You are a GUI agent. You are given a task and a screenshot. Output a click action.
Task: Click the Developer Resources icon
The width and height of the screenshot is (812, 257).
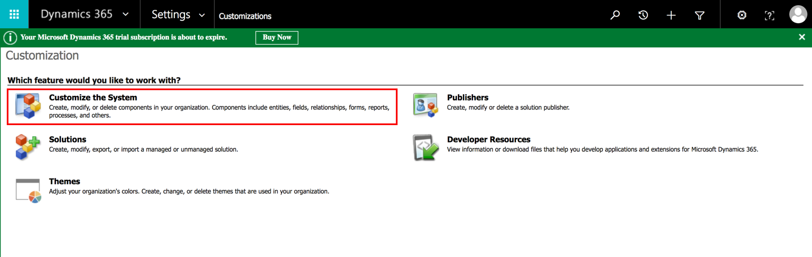click(426, 148)
